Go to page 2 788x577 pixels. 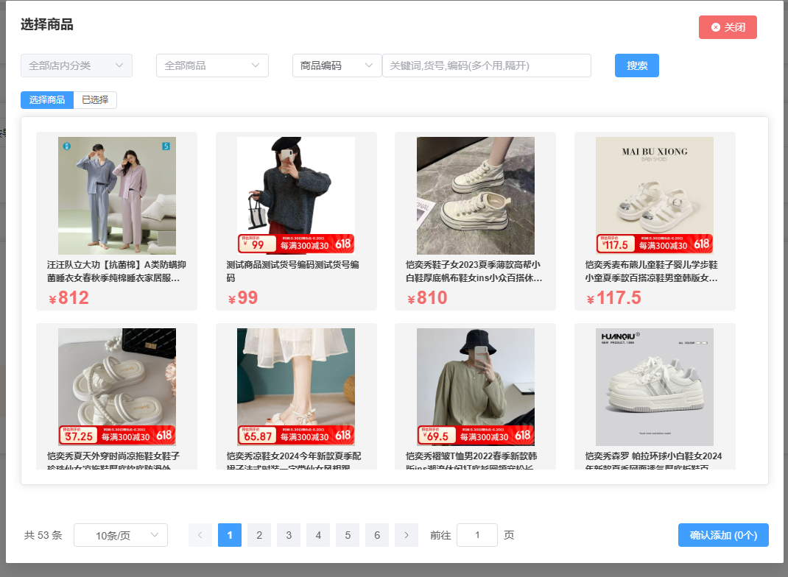point(259,535)
